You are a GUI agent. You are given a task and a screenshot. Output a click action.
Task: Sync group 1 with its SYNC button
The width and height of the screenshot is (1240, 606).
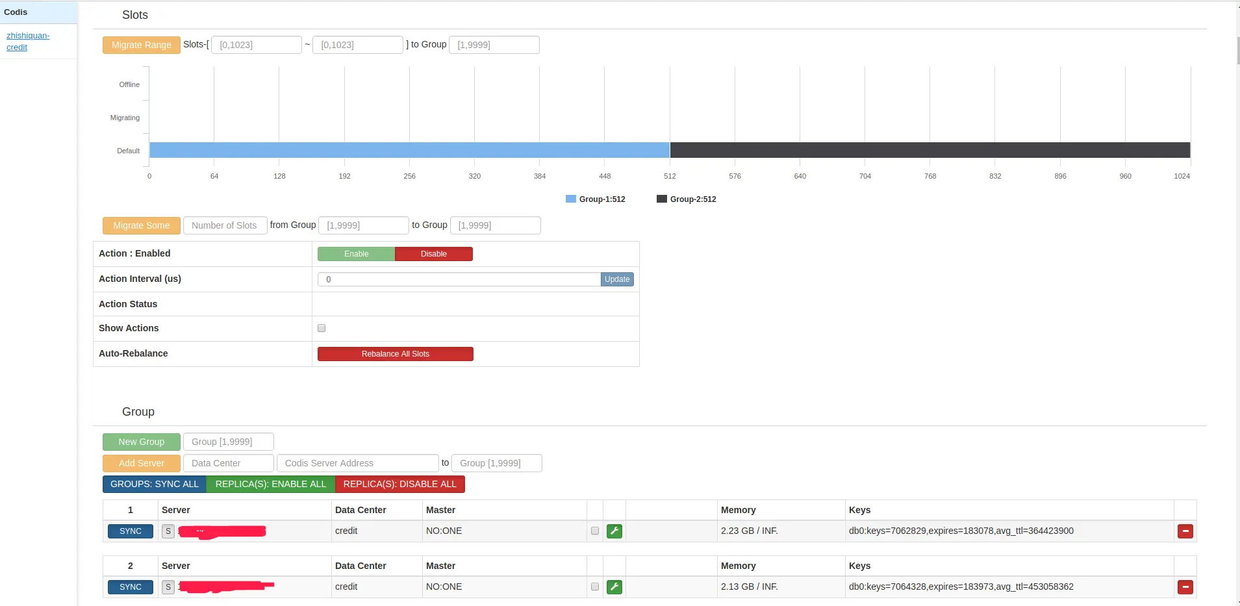[131, 531]
